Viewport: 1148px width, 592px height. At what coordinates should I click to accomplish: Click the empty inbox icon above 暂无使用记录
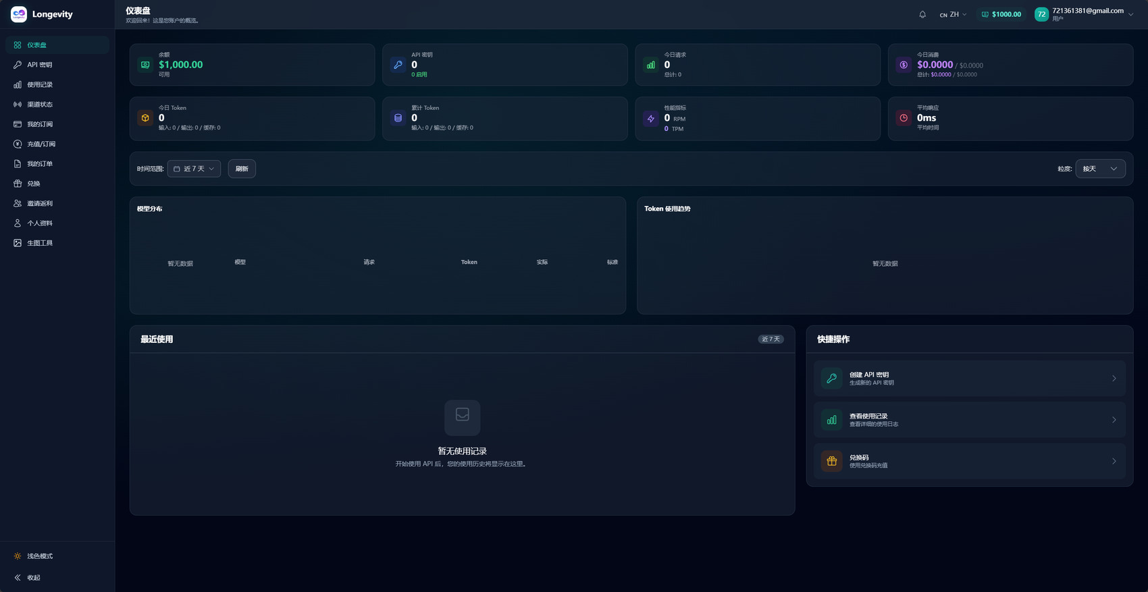(463, 417)
